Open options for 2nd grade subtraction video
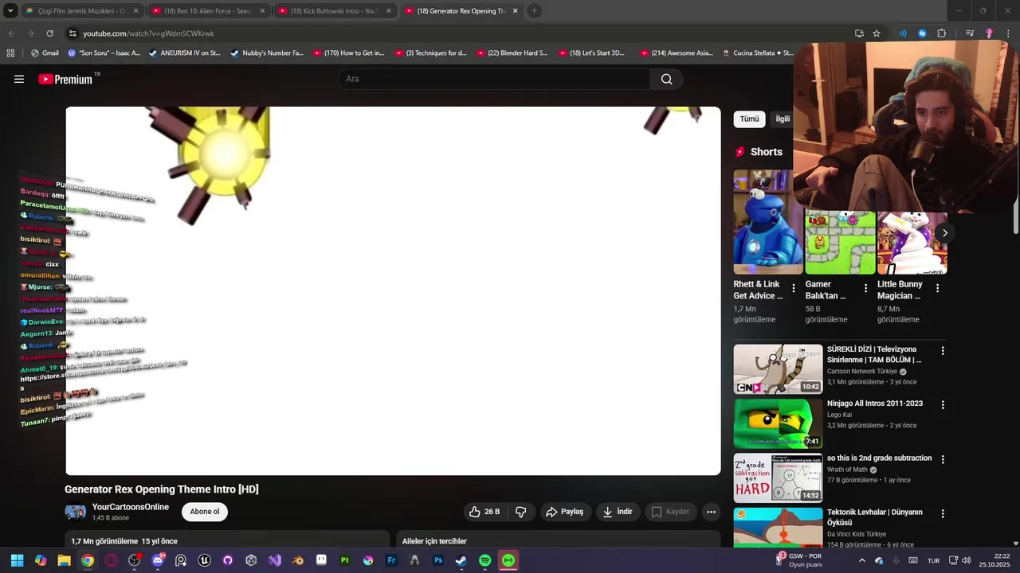This screenshot has height=573, width=1020. coord(943,460)
